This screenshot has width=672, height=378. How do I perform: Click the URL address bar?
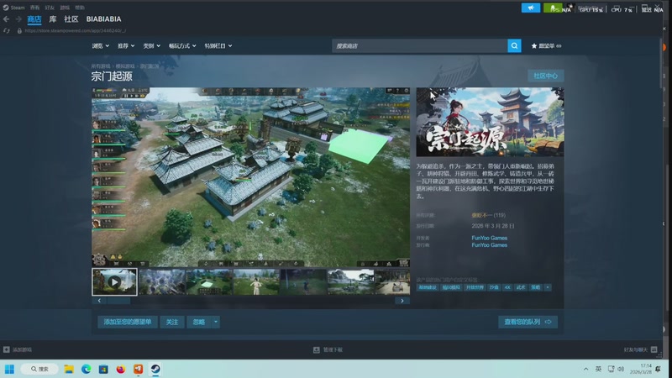point(76,31)
